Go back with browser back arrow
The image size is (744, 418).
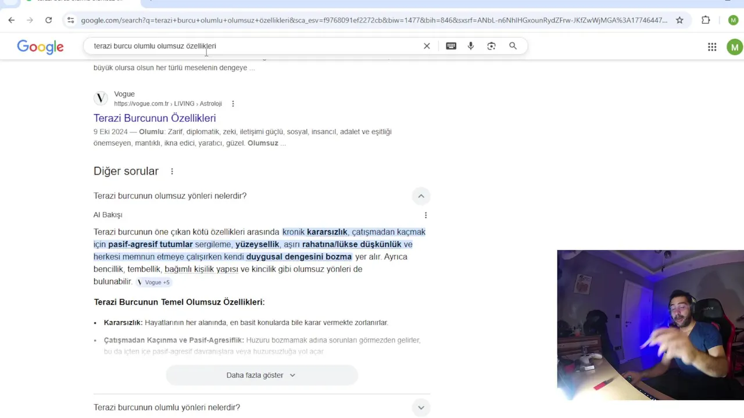pyautogui.click(x=11, y=20)
